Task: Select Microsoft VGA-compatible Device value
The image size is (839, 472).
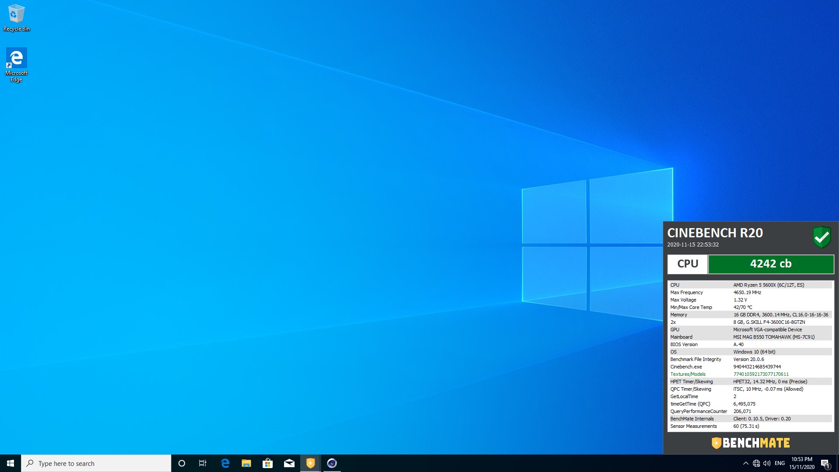Action: point(767,330)
